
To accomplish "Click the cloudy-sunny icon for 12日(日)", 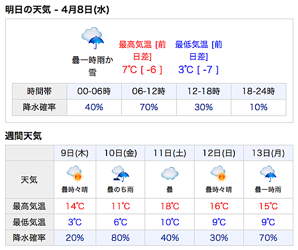I will pyautogui.click(x=219, y=174).
